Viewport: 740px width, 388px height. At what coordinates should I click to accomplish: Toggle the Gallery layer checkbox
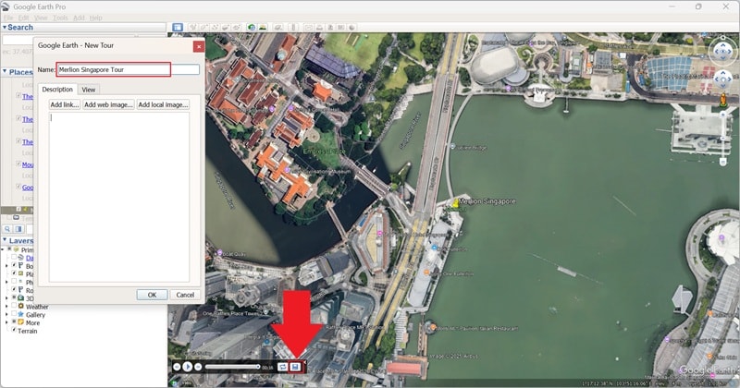point(14,313)
